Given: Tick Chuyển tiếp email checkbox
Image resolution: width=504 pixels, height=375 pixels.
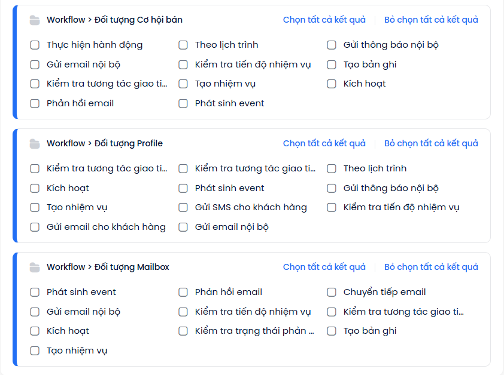Looking at the screenshot, I should point(332,292).
